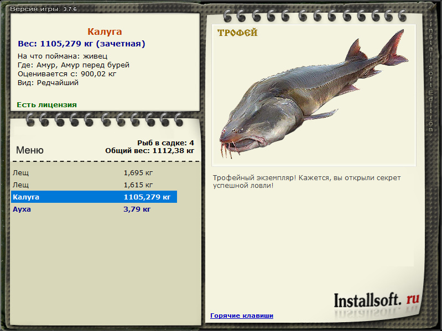The image size is (442, 331).
Task: Click the Версия игры: 3.7.6 label
Action: click(43, 9)
